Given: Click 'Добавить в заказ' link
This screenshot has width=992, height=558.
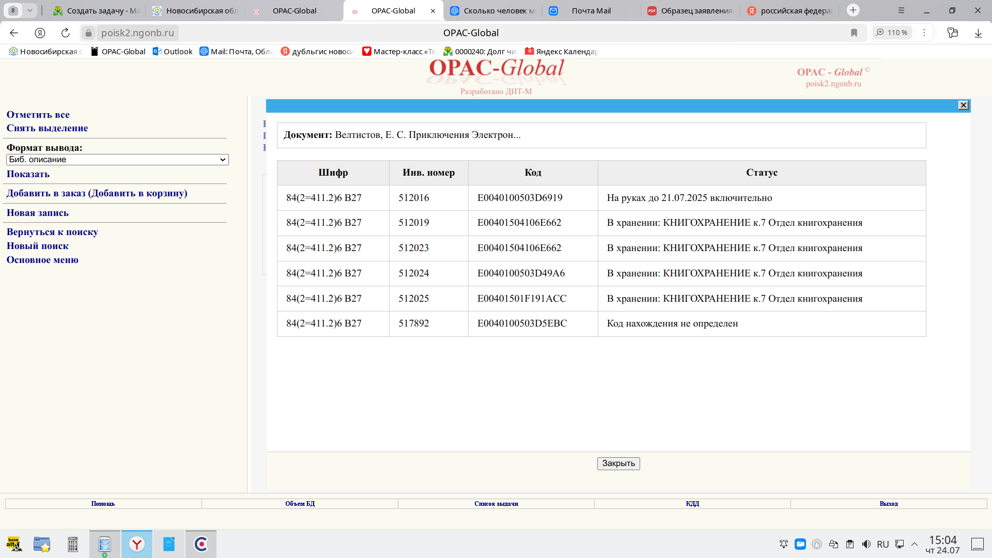Looking at the screenshot, I should (97, 193).
